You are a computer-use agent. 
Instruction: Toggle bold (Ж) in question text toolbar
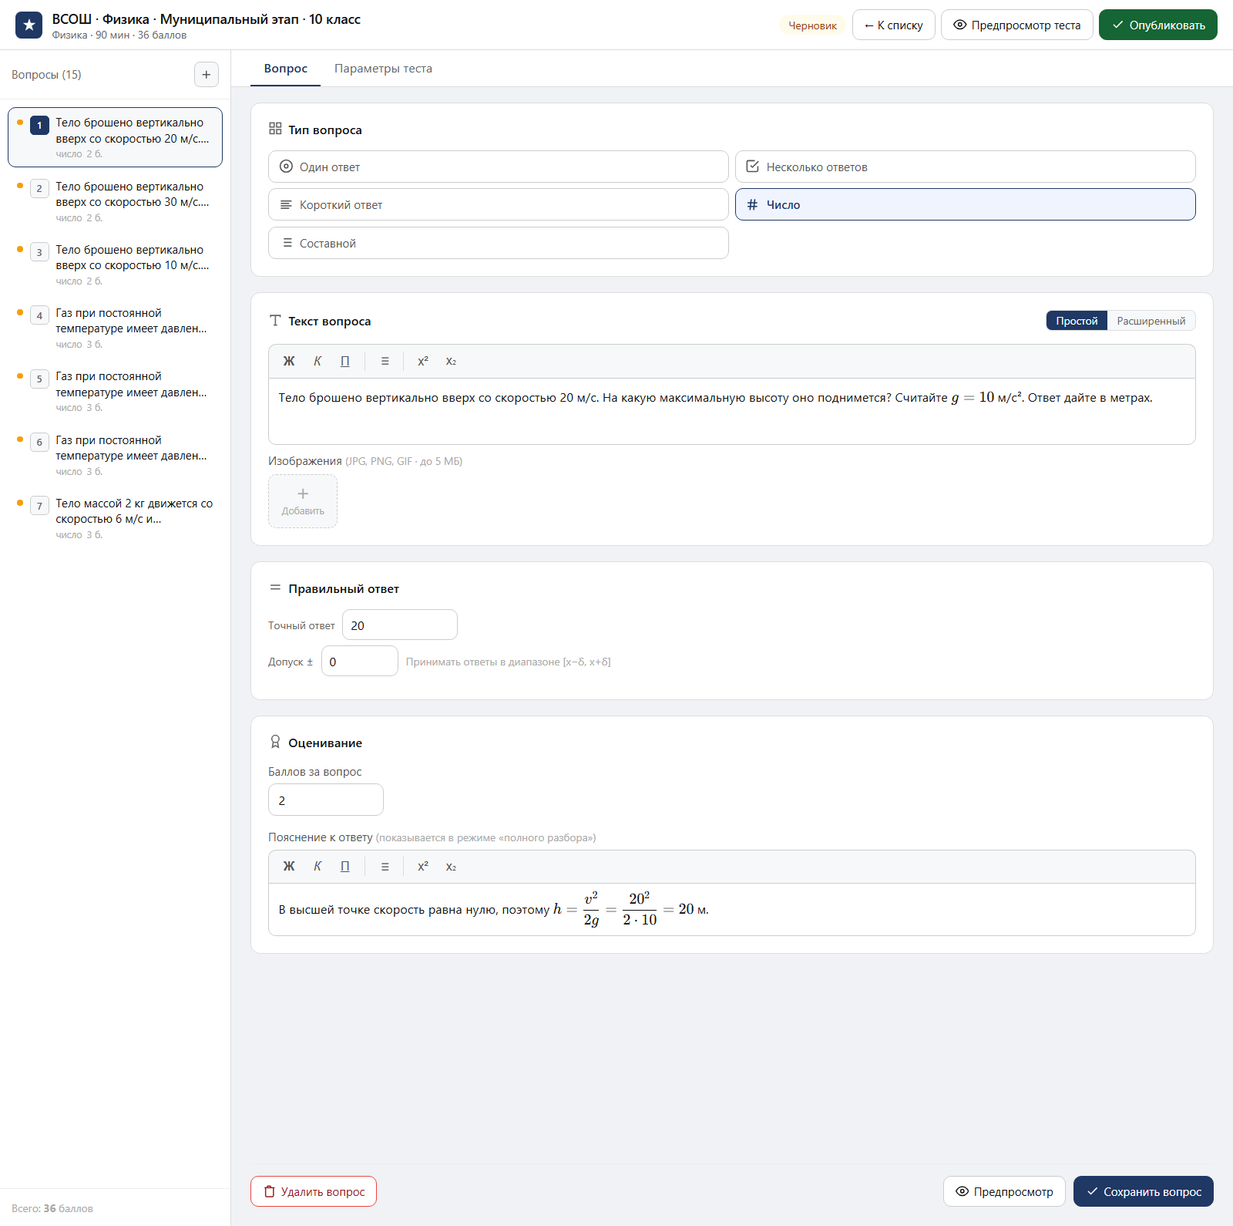(289, 361)
